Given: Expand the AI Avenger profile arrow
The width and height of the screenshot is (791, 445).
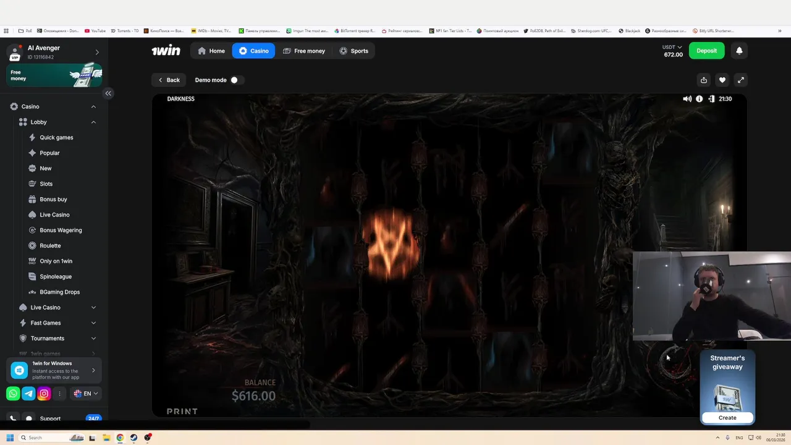Looking at the screenshot, I should click(97, 52).
